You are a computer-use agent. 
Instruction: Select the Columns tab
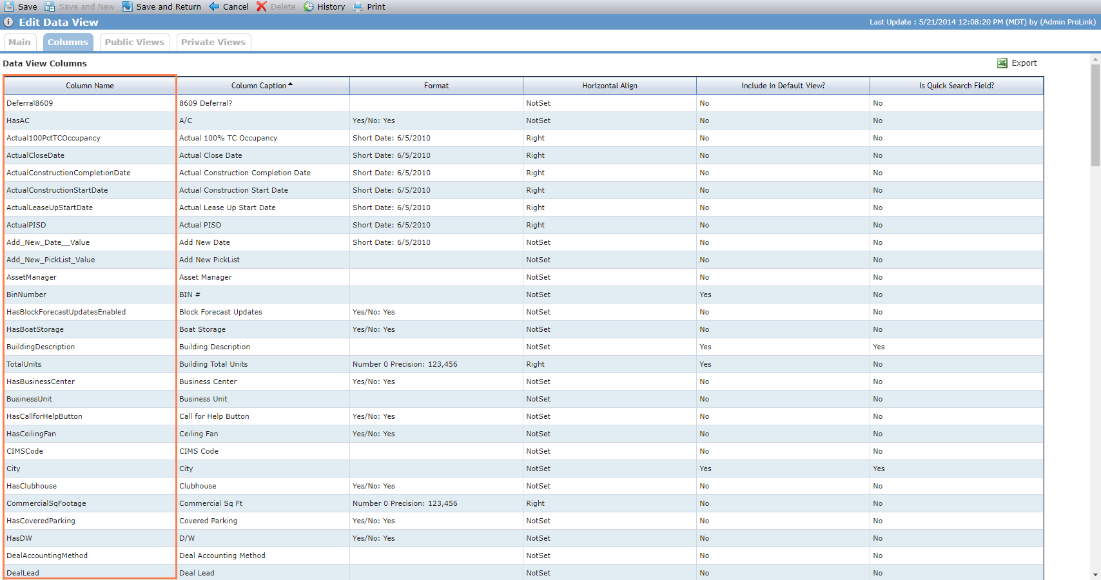(x=68, y=42)
